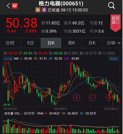Tap the 2019-06-21 date marker
123x134 pixels.
coord(61,109)
